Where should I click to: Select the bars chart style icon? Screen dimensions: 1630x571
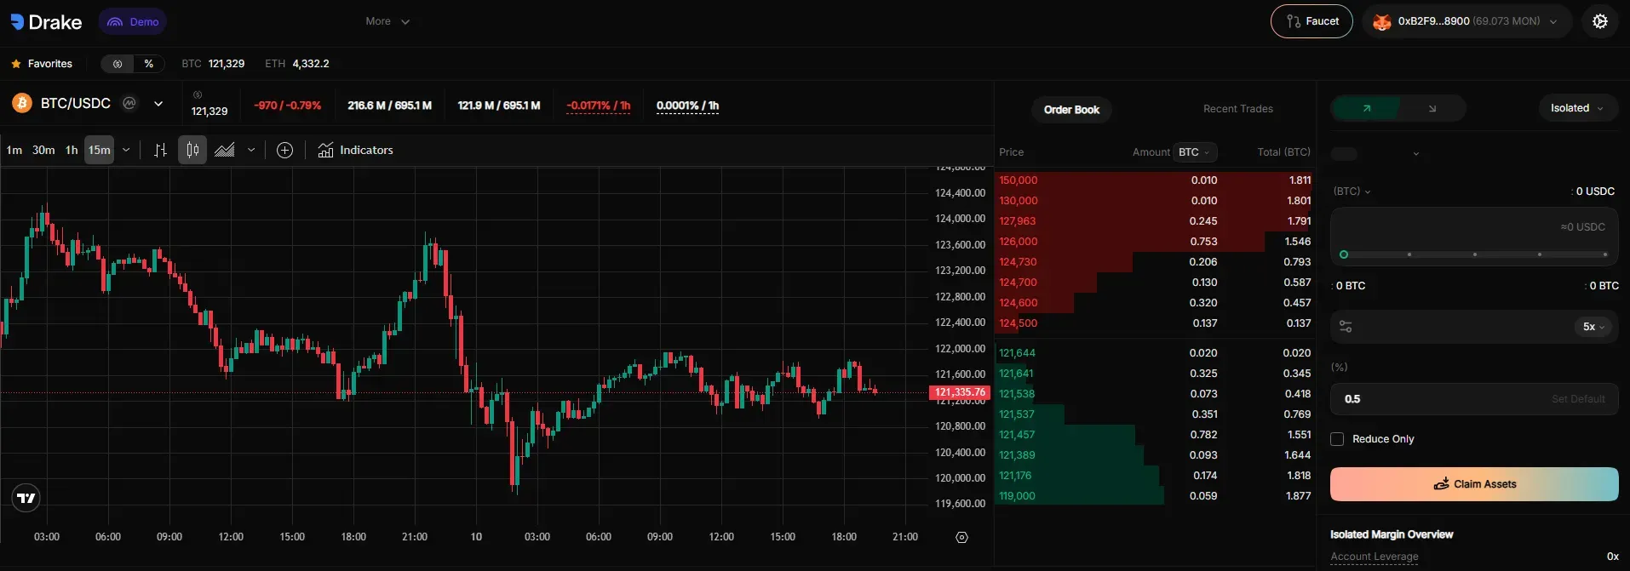point(160,151)
